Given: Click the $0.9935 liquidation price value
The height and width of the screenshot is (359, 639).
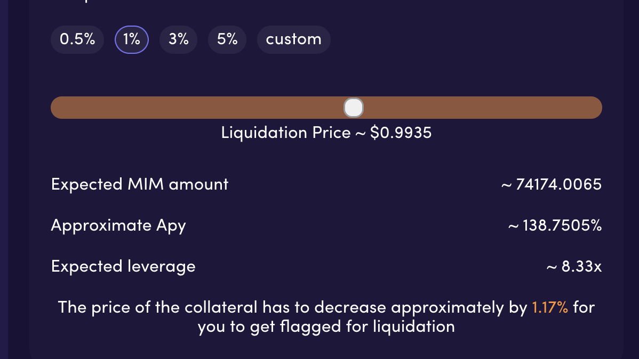Looking at the screenshot, I should click(401, 133).
